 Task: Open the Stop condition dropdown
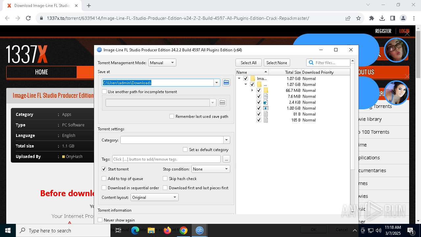tap(210, 169)
